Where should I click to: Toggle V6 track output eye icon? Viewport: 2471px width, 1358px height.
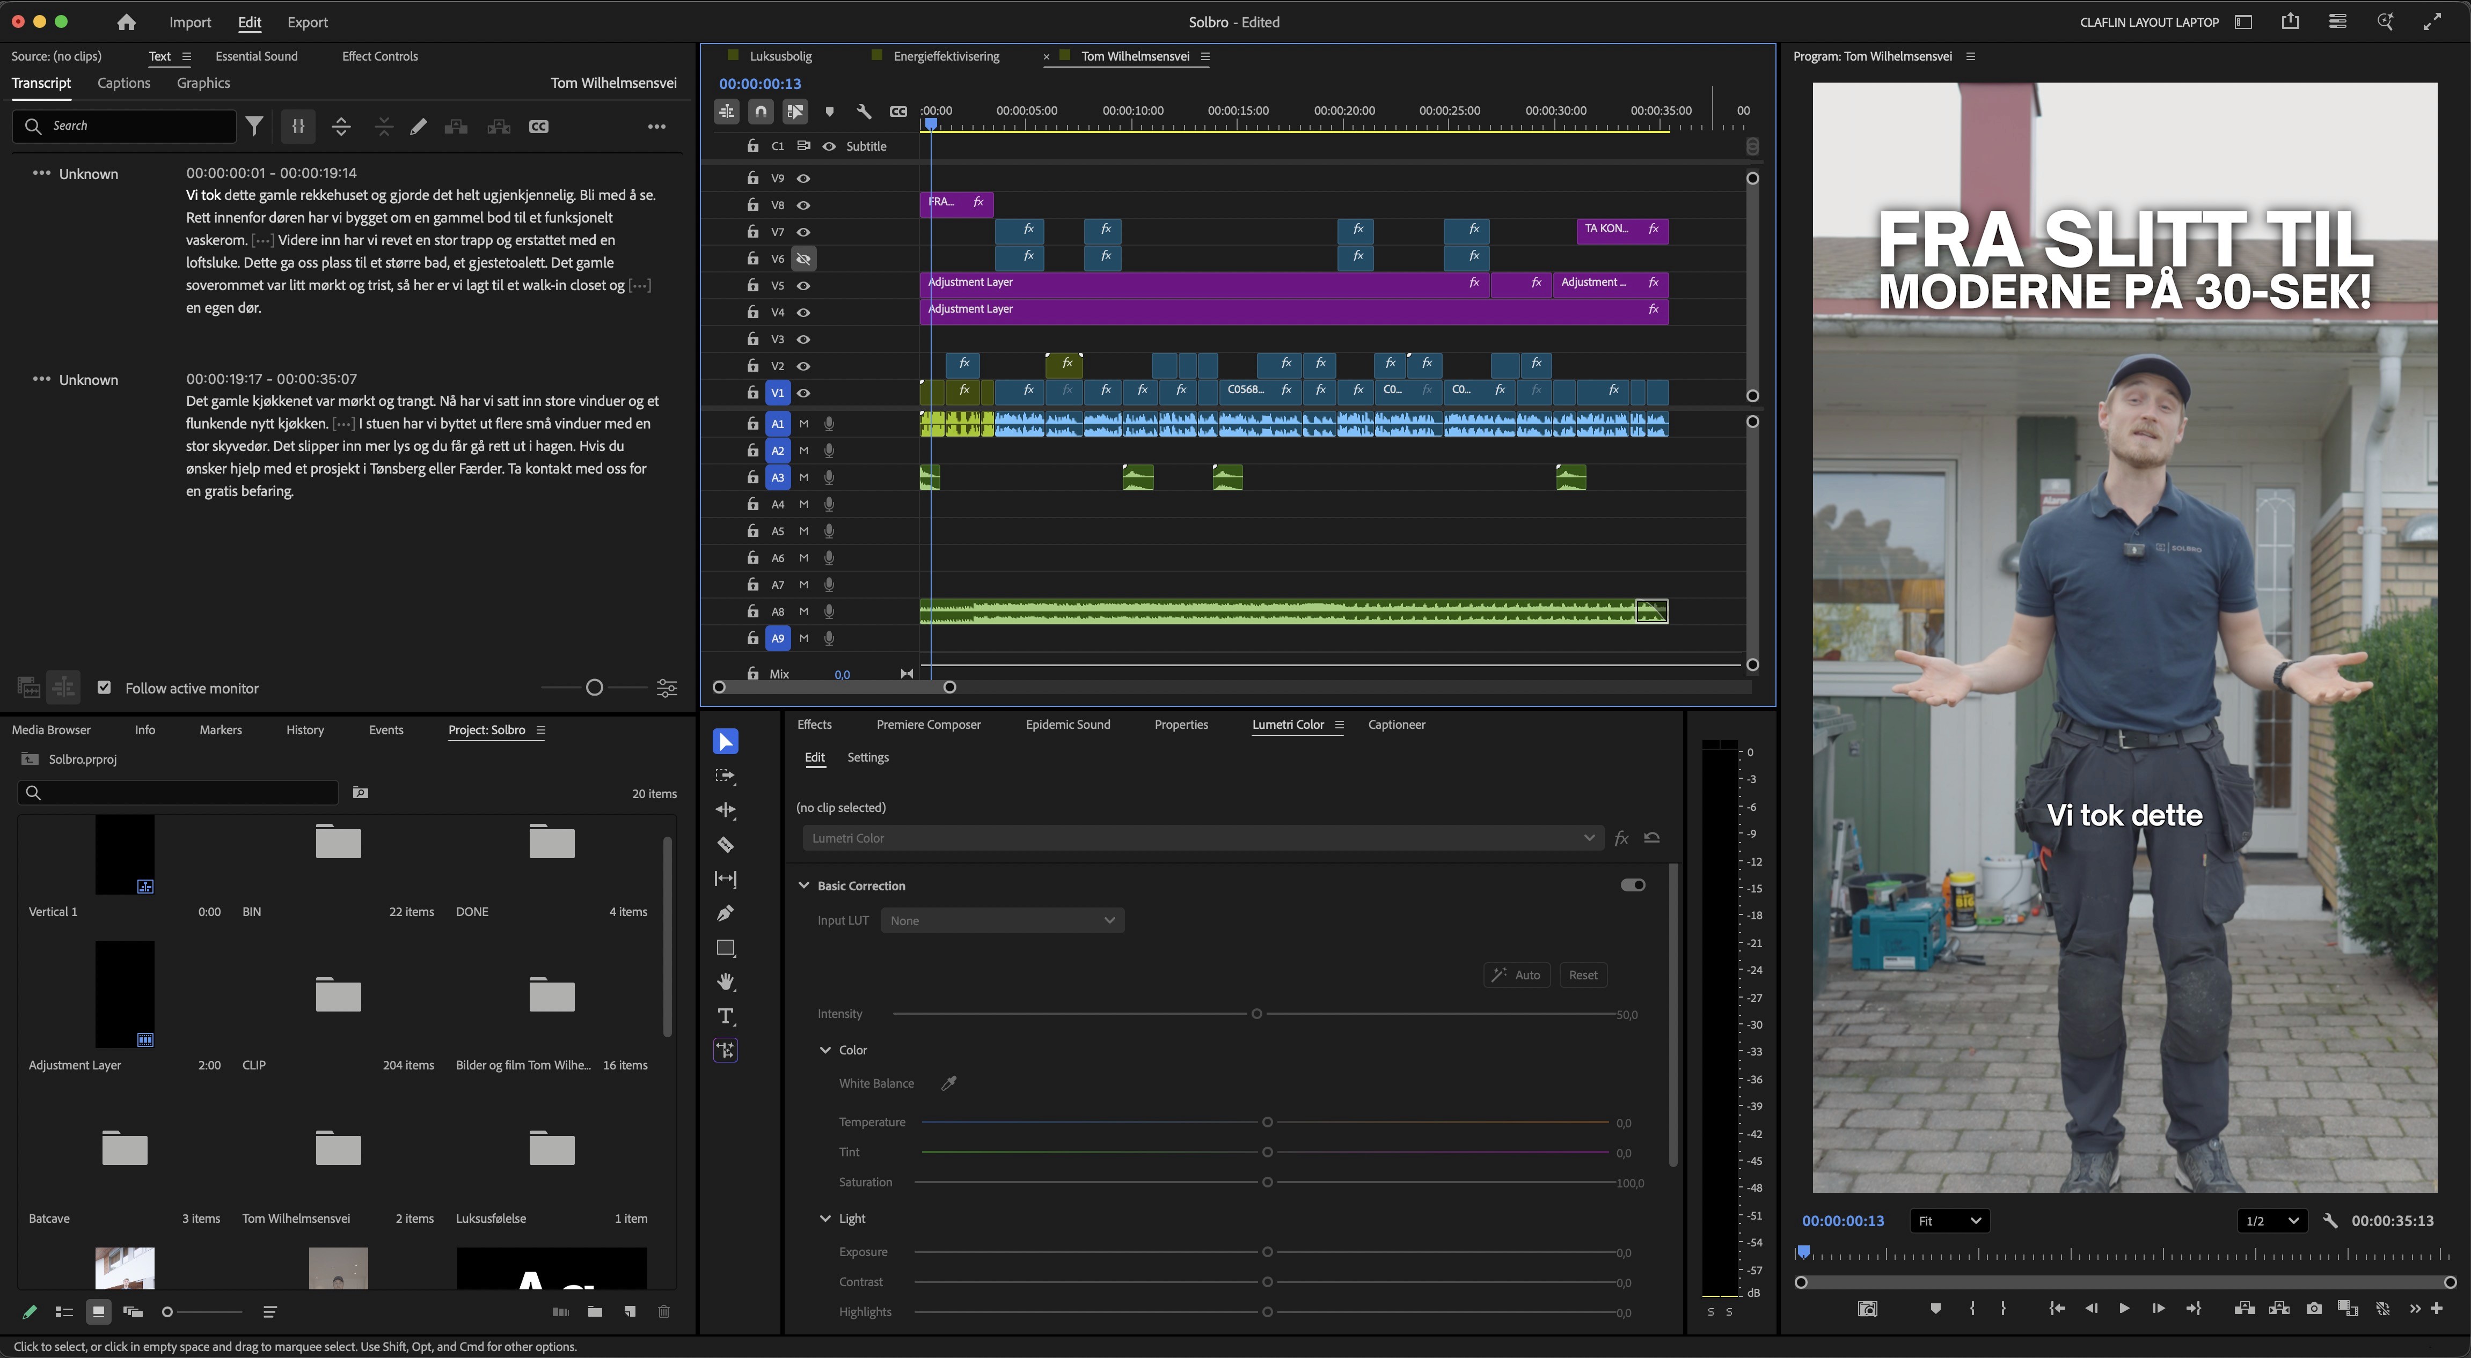[x=804, y=259]
